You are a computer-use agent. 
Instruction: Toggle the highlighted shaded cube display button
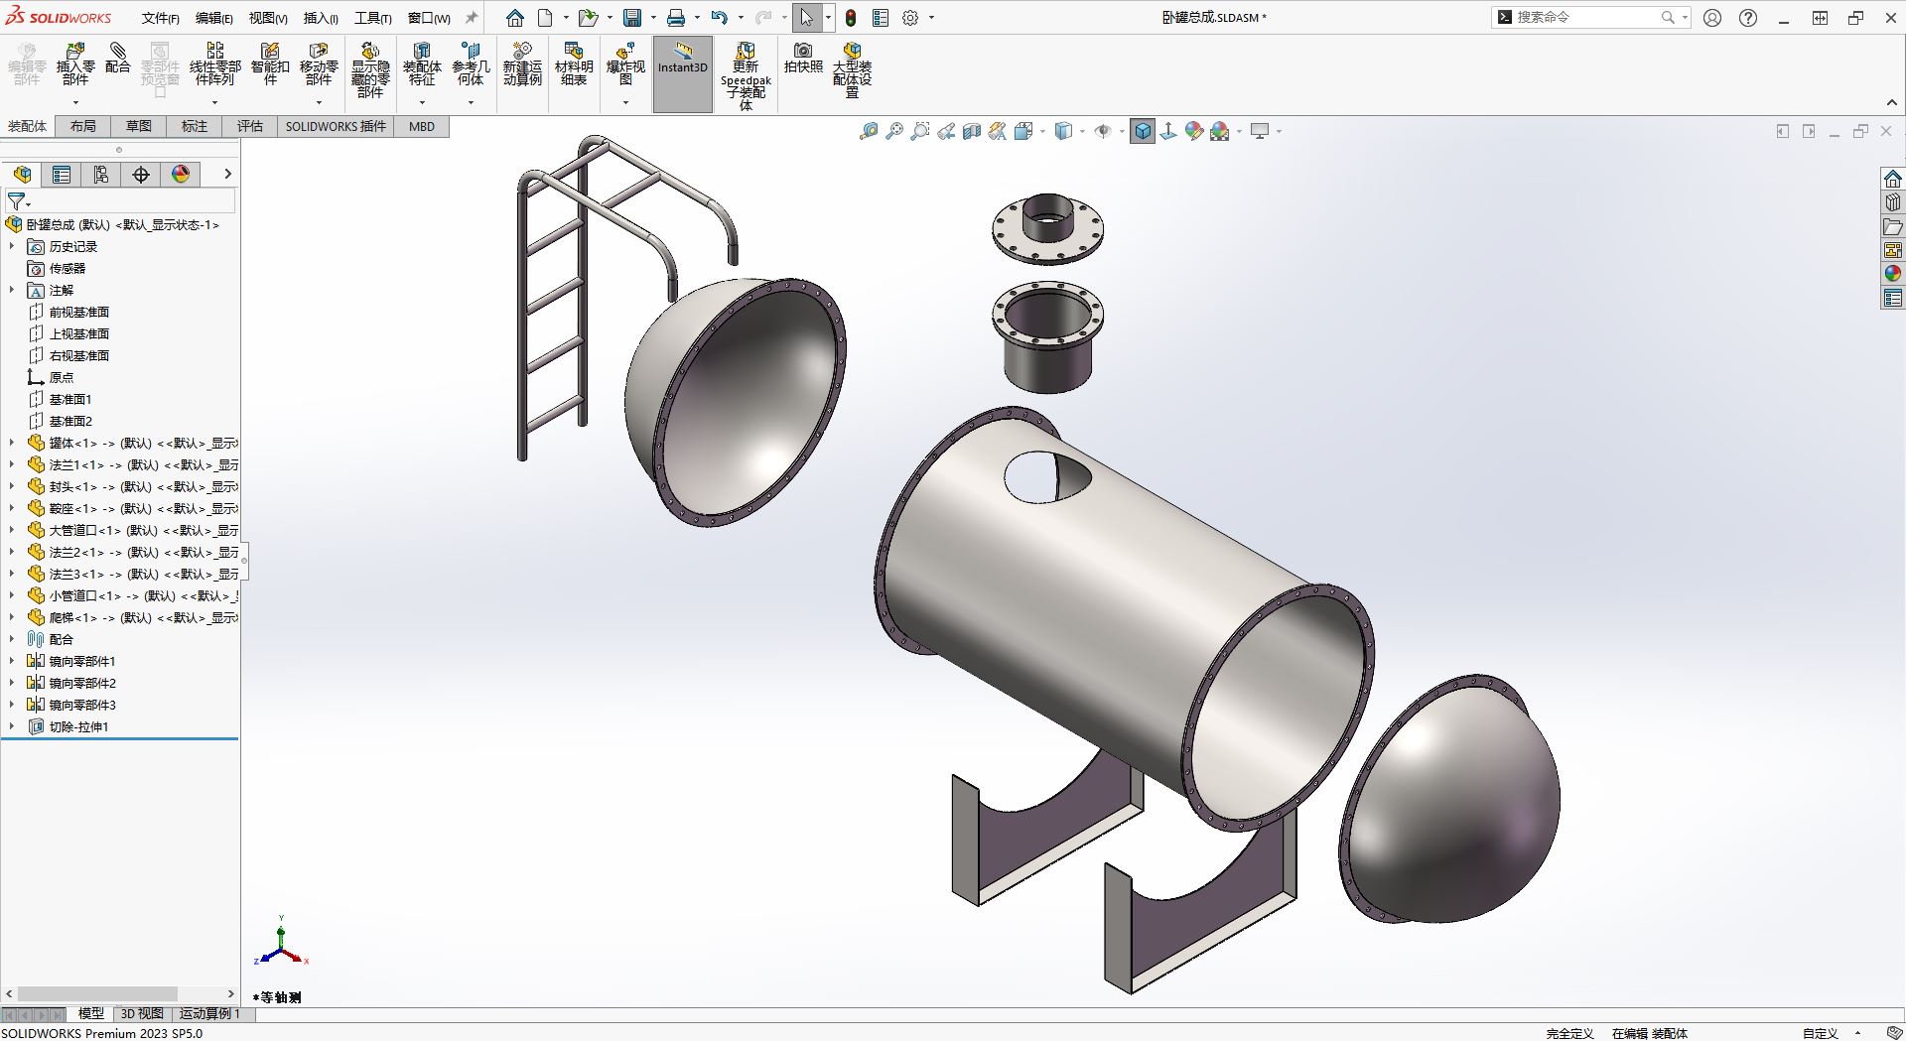click(1143, 131)
